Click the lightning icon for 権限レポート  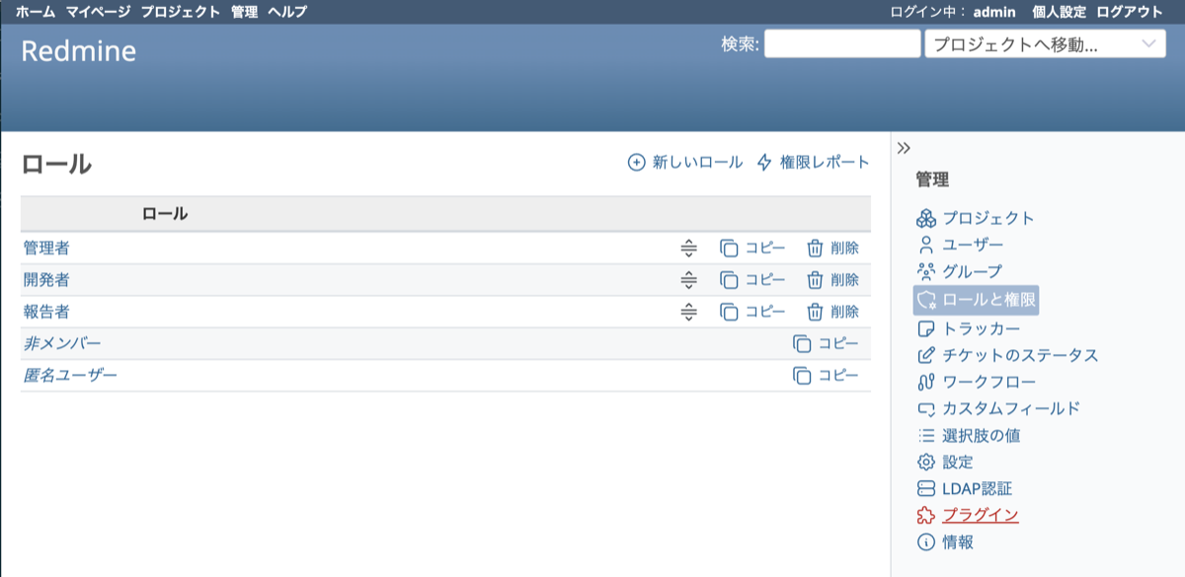764,163
